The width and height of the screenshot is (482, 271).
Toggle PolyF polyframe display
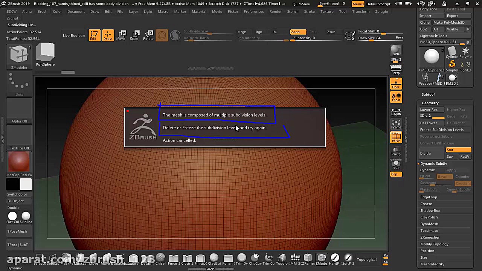pos(396,138)
